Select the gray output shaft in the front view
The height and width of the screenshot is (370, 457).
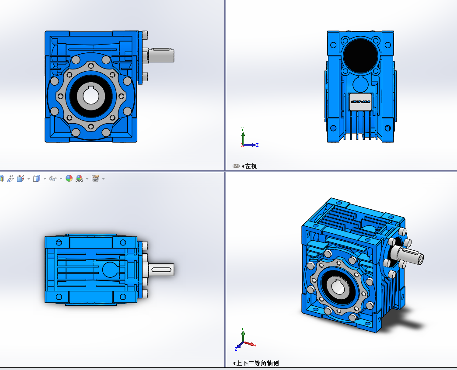point(161,55)
